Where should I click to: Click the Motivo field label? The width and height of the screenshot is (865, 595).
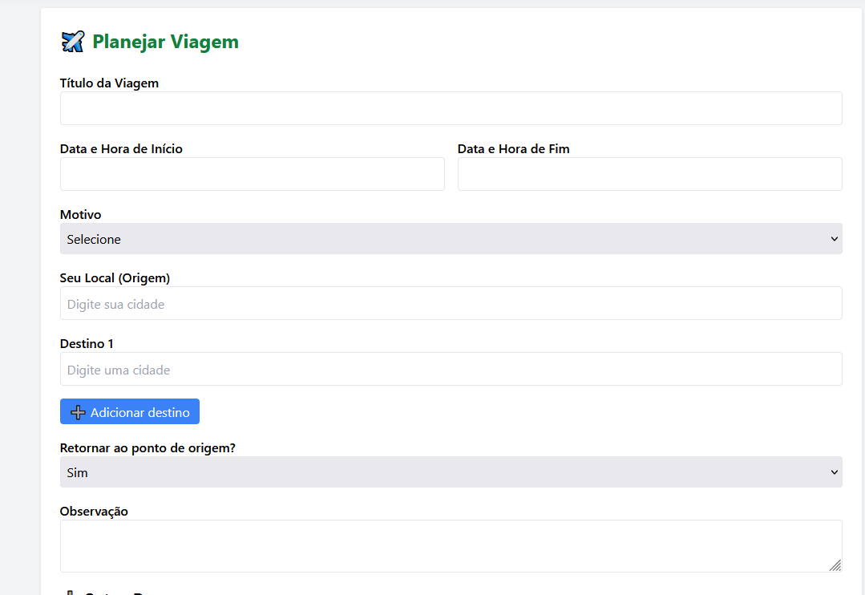tap(80, 215)
